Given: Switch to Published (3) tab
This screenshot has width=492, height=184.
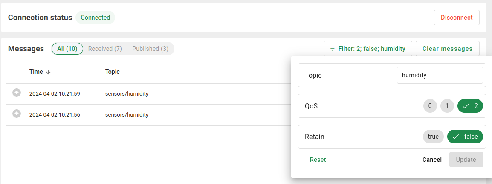Looking at the screenshot, I should (150, 49).
